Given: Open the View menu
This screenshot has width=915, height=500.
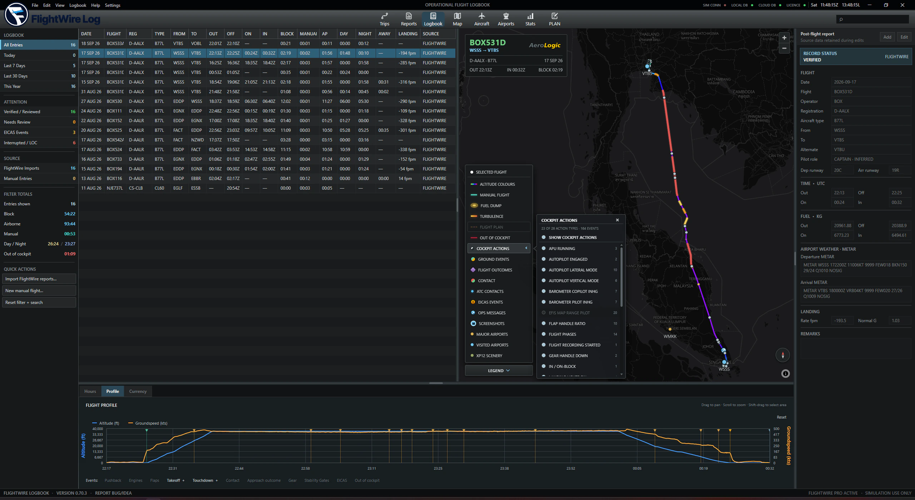Looking at the screenshot, I should coord(60,5).
